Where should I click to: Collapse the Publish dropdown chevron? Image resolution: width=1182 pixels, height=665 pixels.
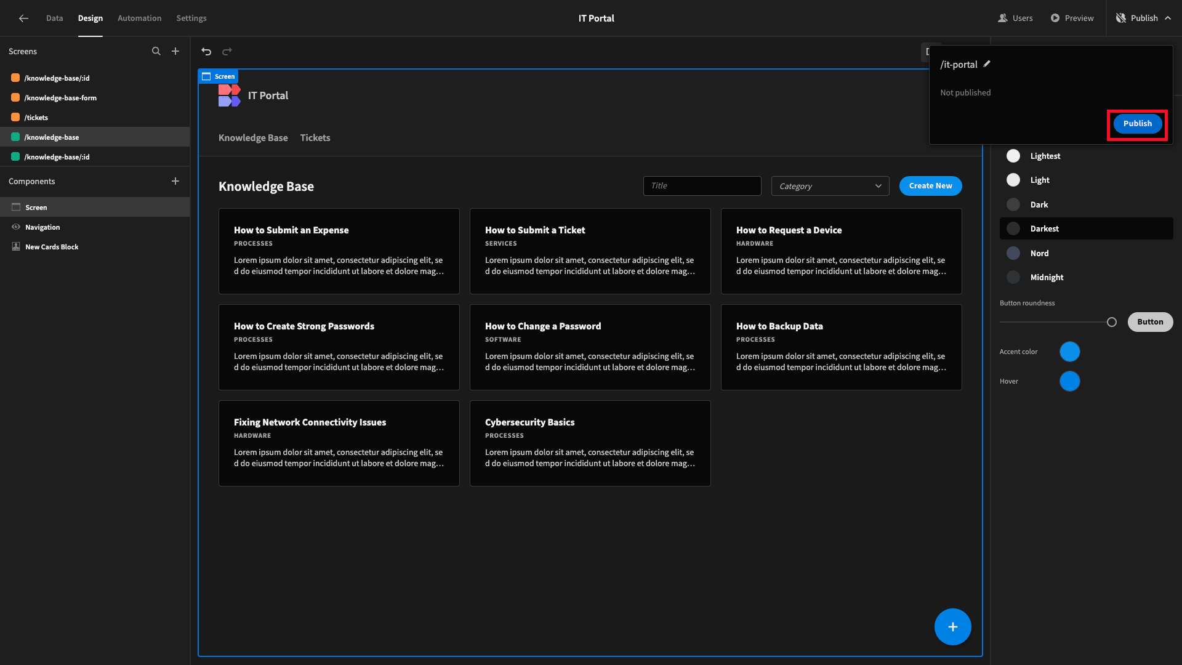(x=1168, y=18)
